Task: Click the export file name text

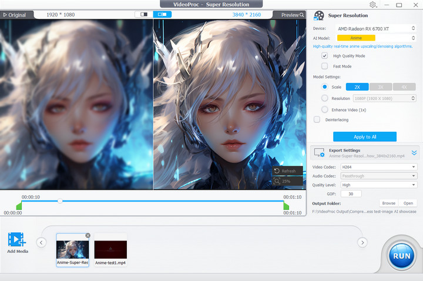Action: click(x=367, y=156)
